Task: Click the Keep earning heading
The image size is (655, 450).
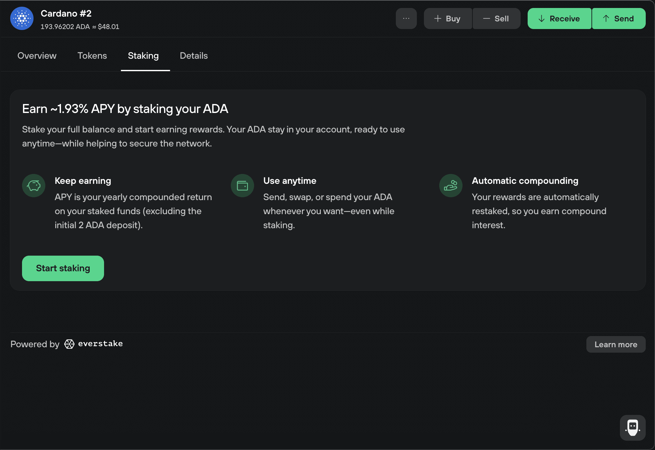Action: [83, 181]
